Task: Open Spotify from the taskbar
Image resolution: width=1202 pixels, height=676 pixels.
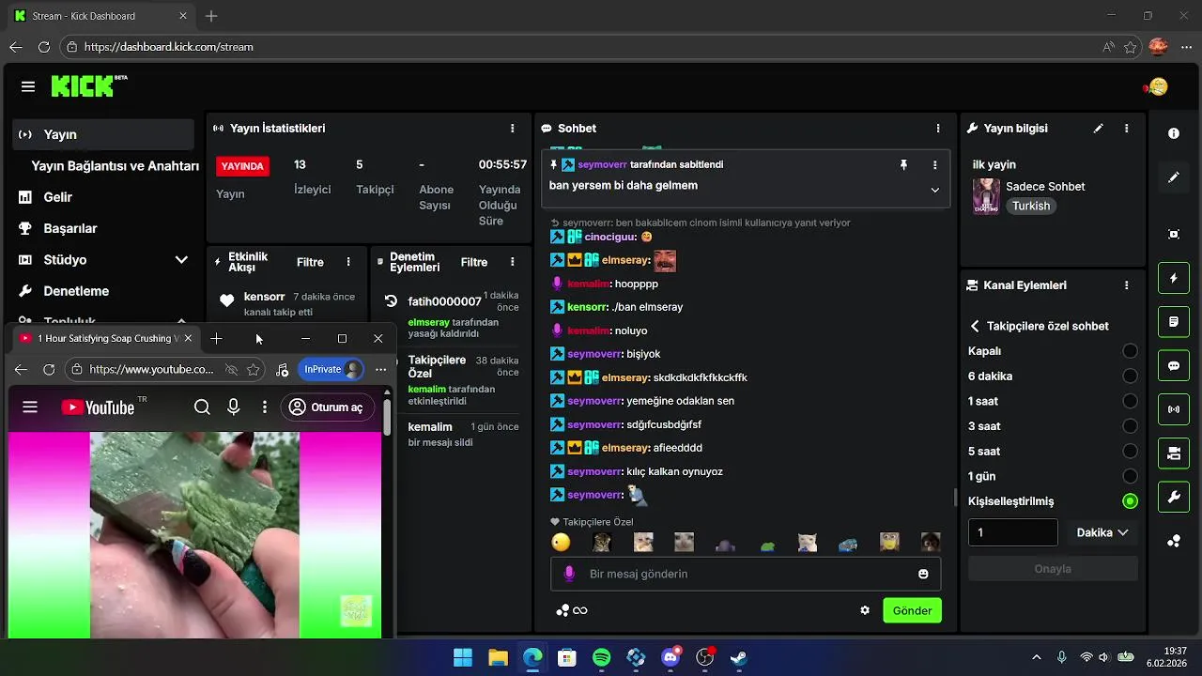Action: click(x=602, y=657)
